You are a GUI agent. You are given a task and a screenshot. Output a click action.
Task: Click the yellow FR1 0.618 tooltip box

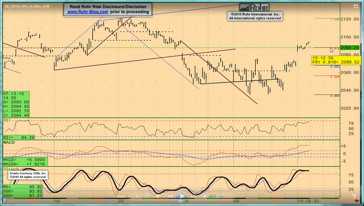click(336, 60)
